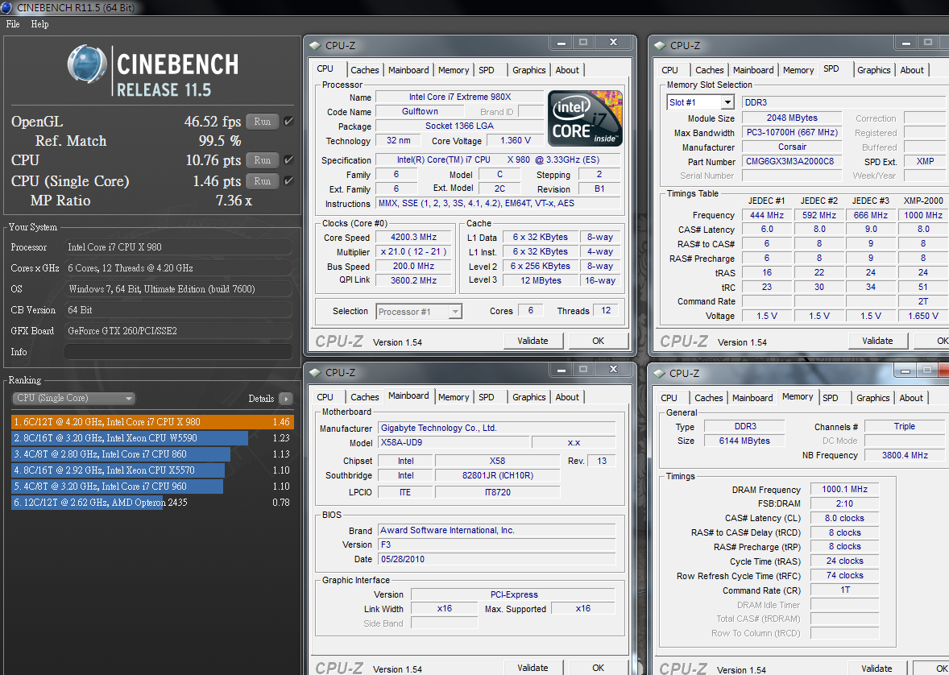Click the Details arrow button in Ranking
The image size is (949, 675).
point(285,399)
